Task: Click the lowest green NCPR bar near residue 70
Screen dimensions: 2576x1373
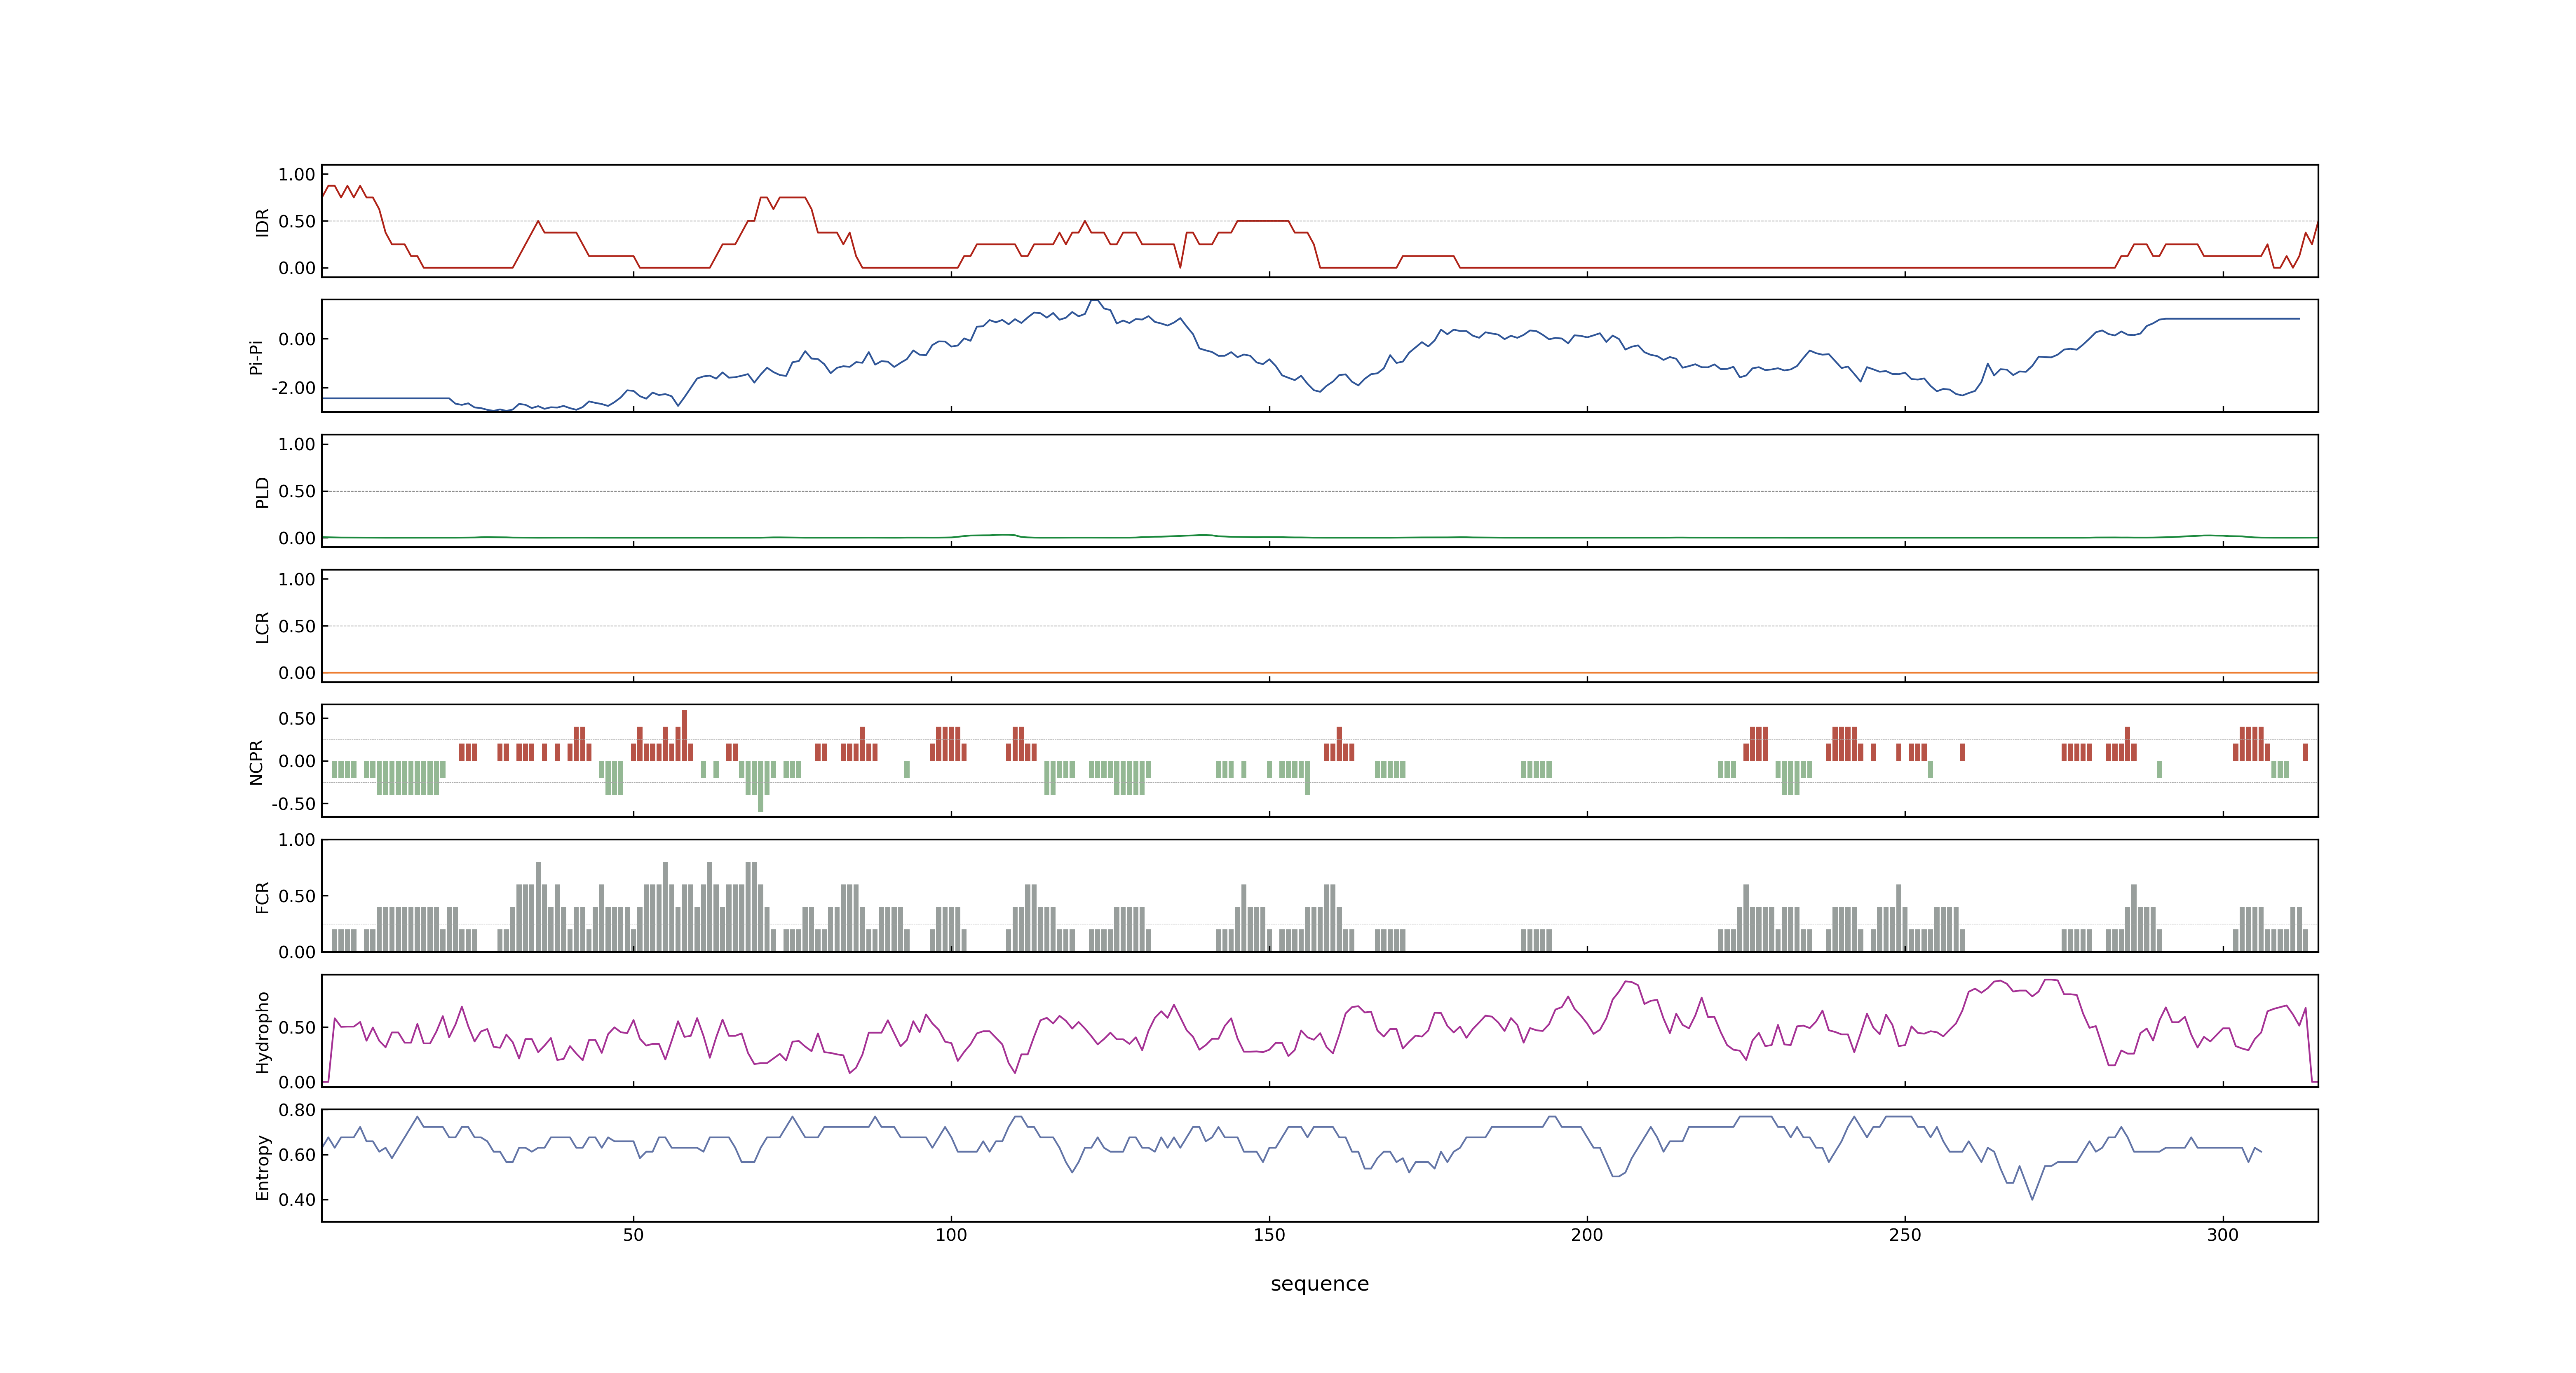Action: coord(760,786)
